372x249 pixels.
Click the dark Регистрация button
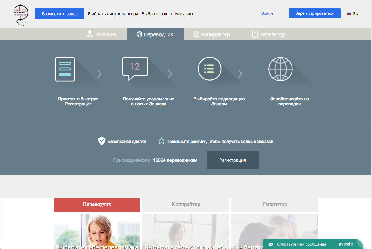pyautogui.click(x=232, y=160)
